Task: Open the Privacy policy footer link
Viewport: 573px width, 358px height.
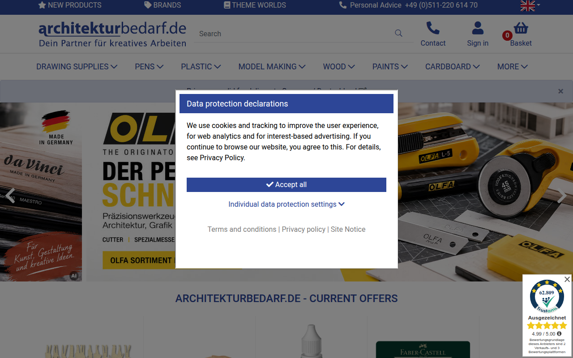Action: (304, 229)
